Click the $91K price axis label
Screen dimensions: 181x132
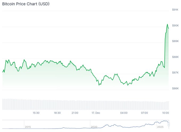point(175,10)
